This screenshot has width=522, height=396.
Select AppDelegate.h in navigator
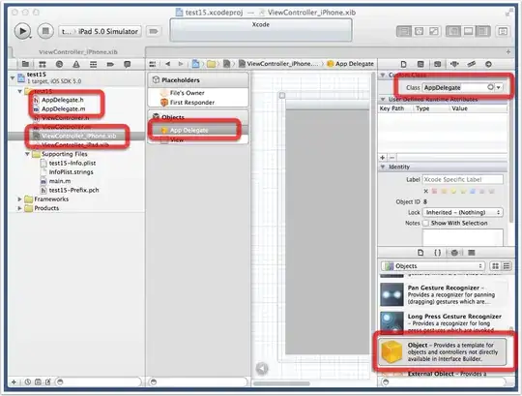tap(62, 100)
